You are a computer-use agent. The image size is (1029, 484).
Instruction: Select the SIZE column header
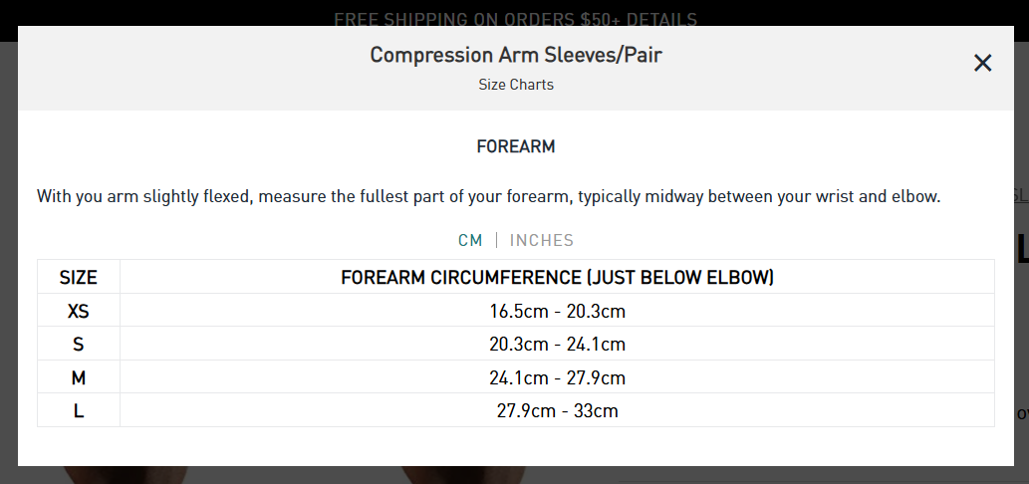coord(78,277)
